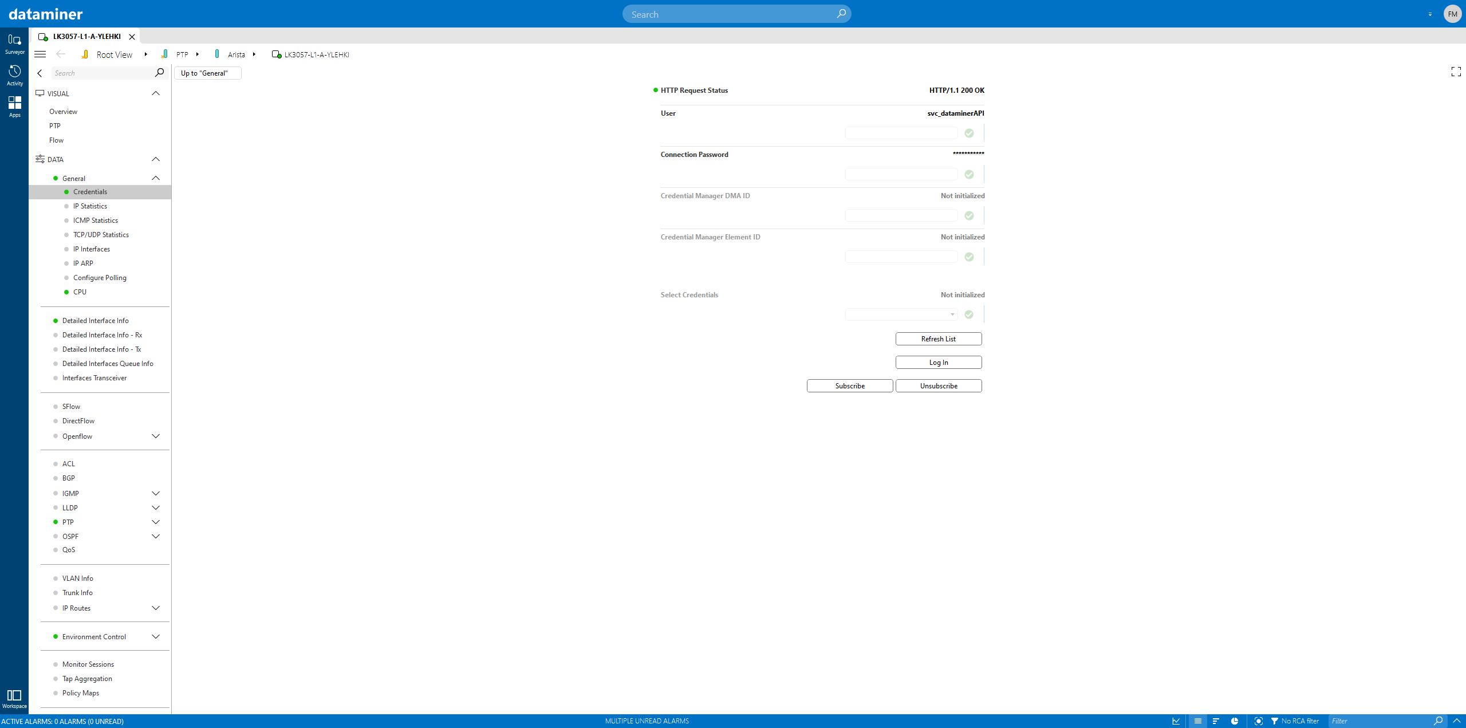This screenshot has height=728, width=1466.
Task: Open the Surveyor panel
Action: [14, 44]
